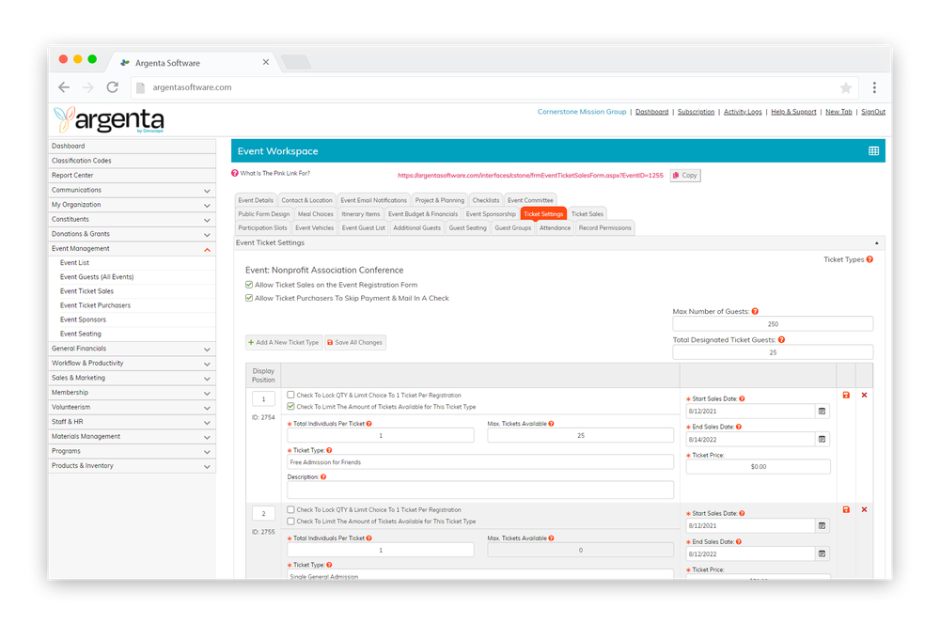
Task: Expand the General Financials sidebar section
Action: pos(132,349)
